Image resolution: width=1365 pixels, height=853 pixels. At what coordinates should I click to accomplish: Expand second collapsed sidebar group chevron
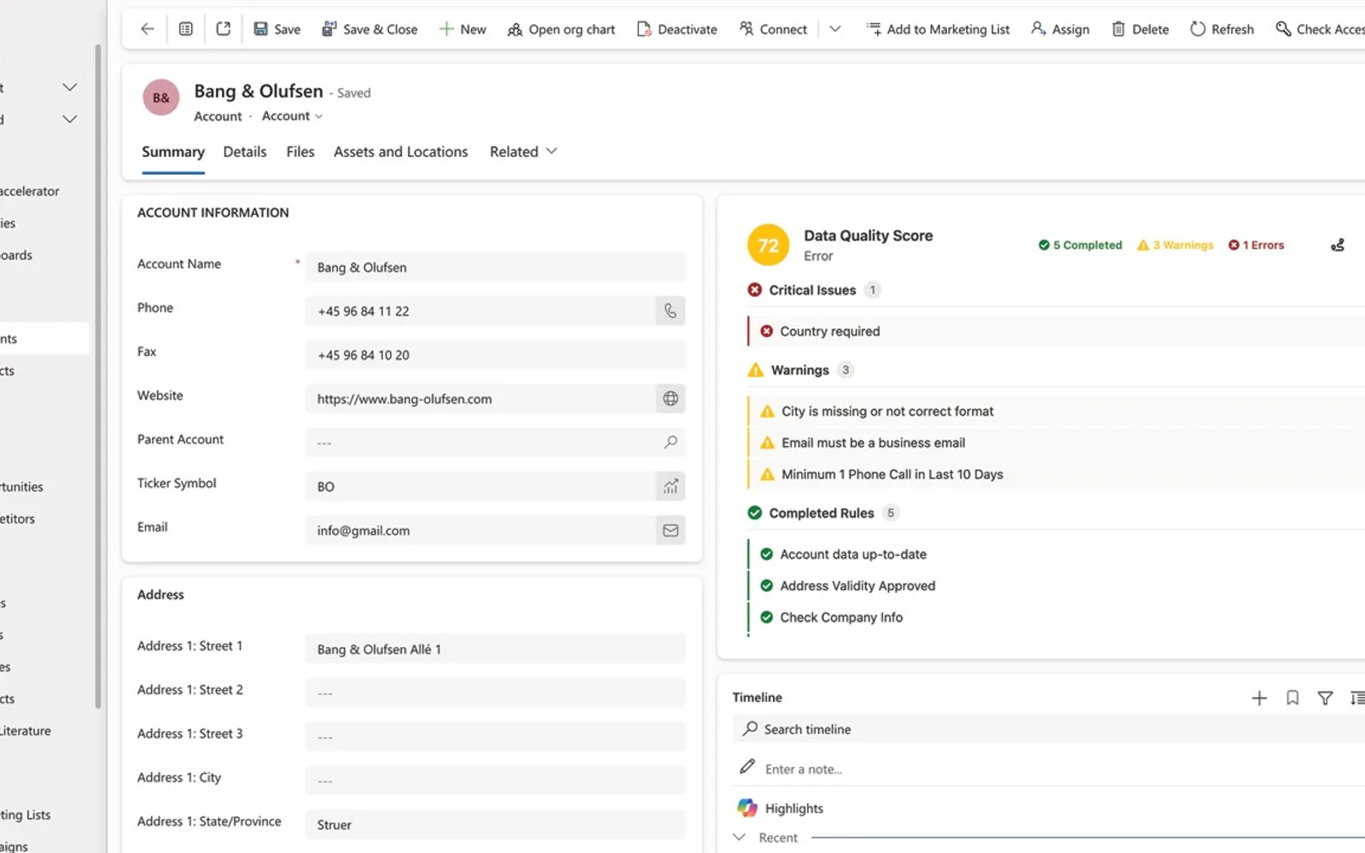(70, 119)
